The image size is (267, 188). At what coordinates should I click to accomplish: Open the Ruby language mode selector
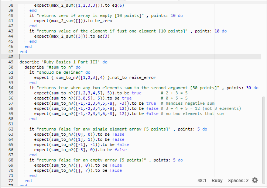pos(217,181)
